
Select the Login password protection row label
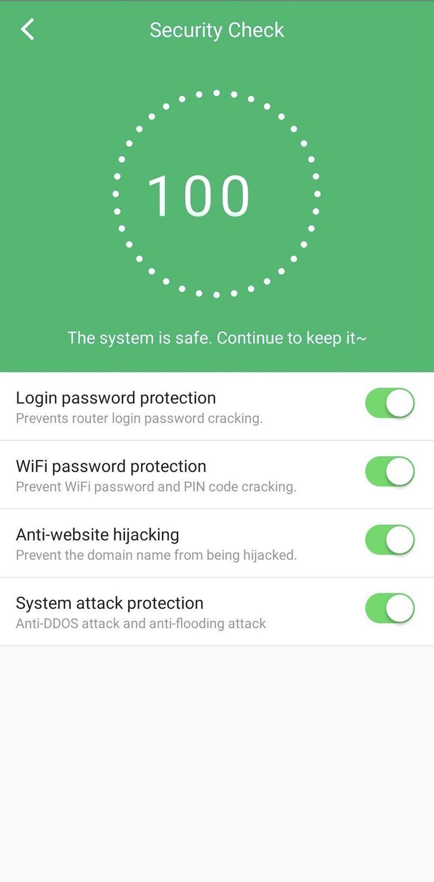click(x=116, y=398)
